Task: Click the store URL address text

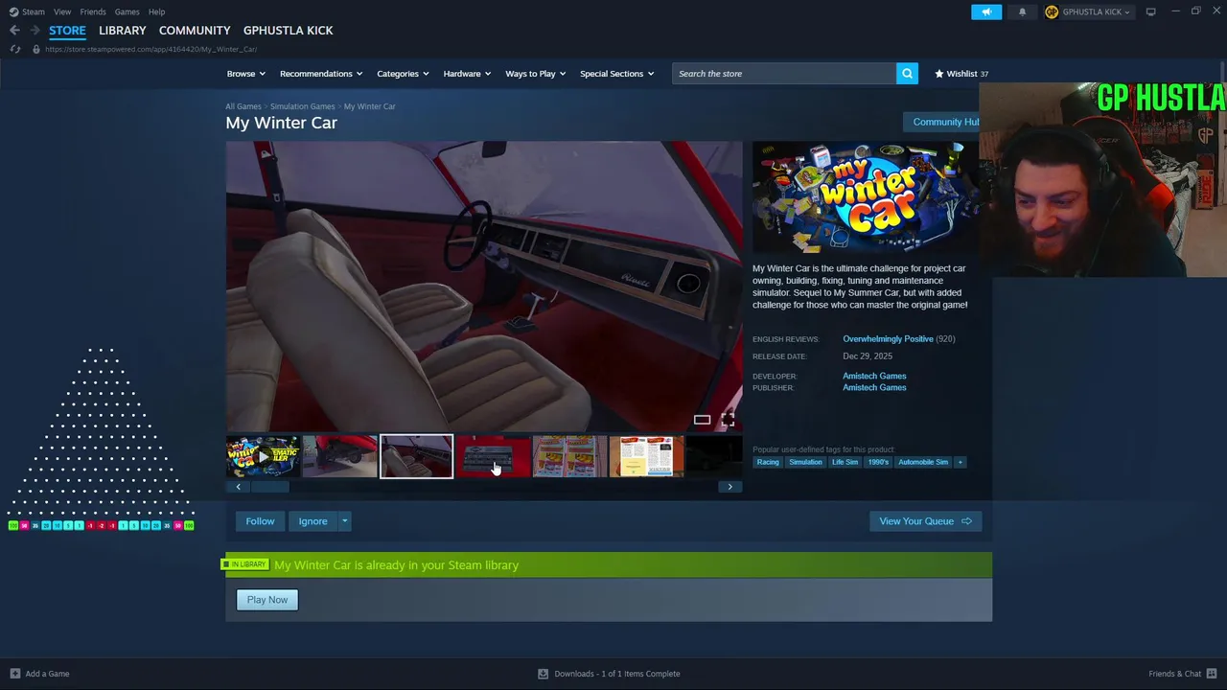Action: [x=150, y=49]
